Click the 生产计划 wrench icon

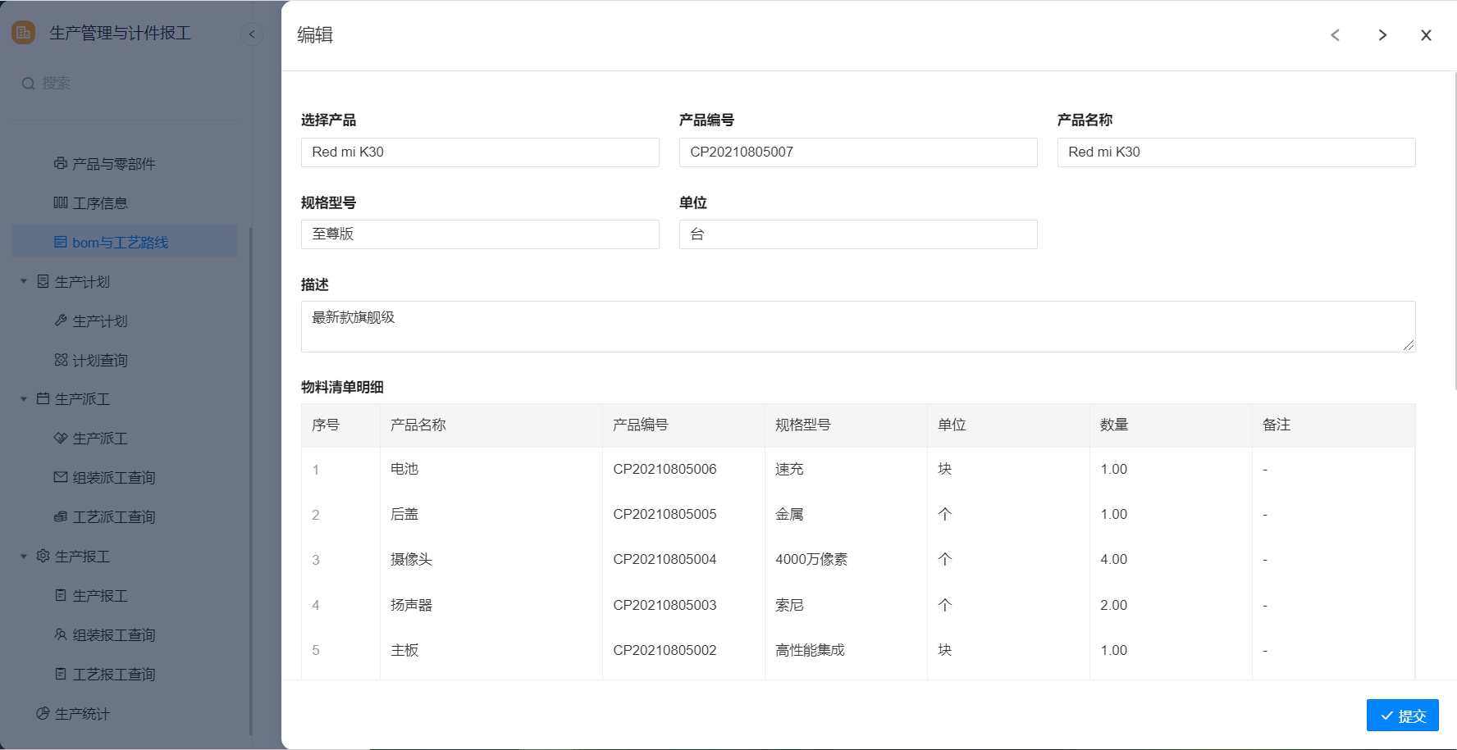(61, 320)
